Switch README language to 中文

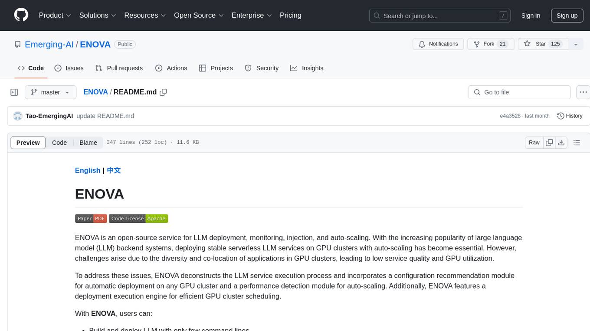coord(114,170)
